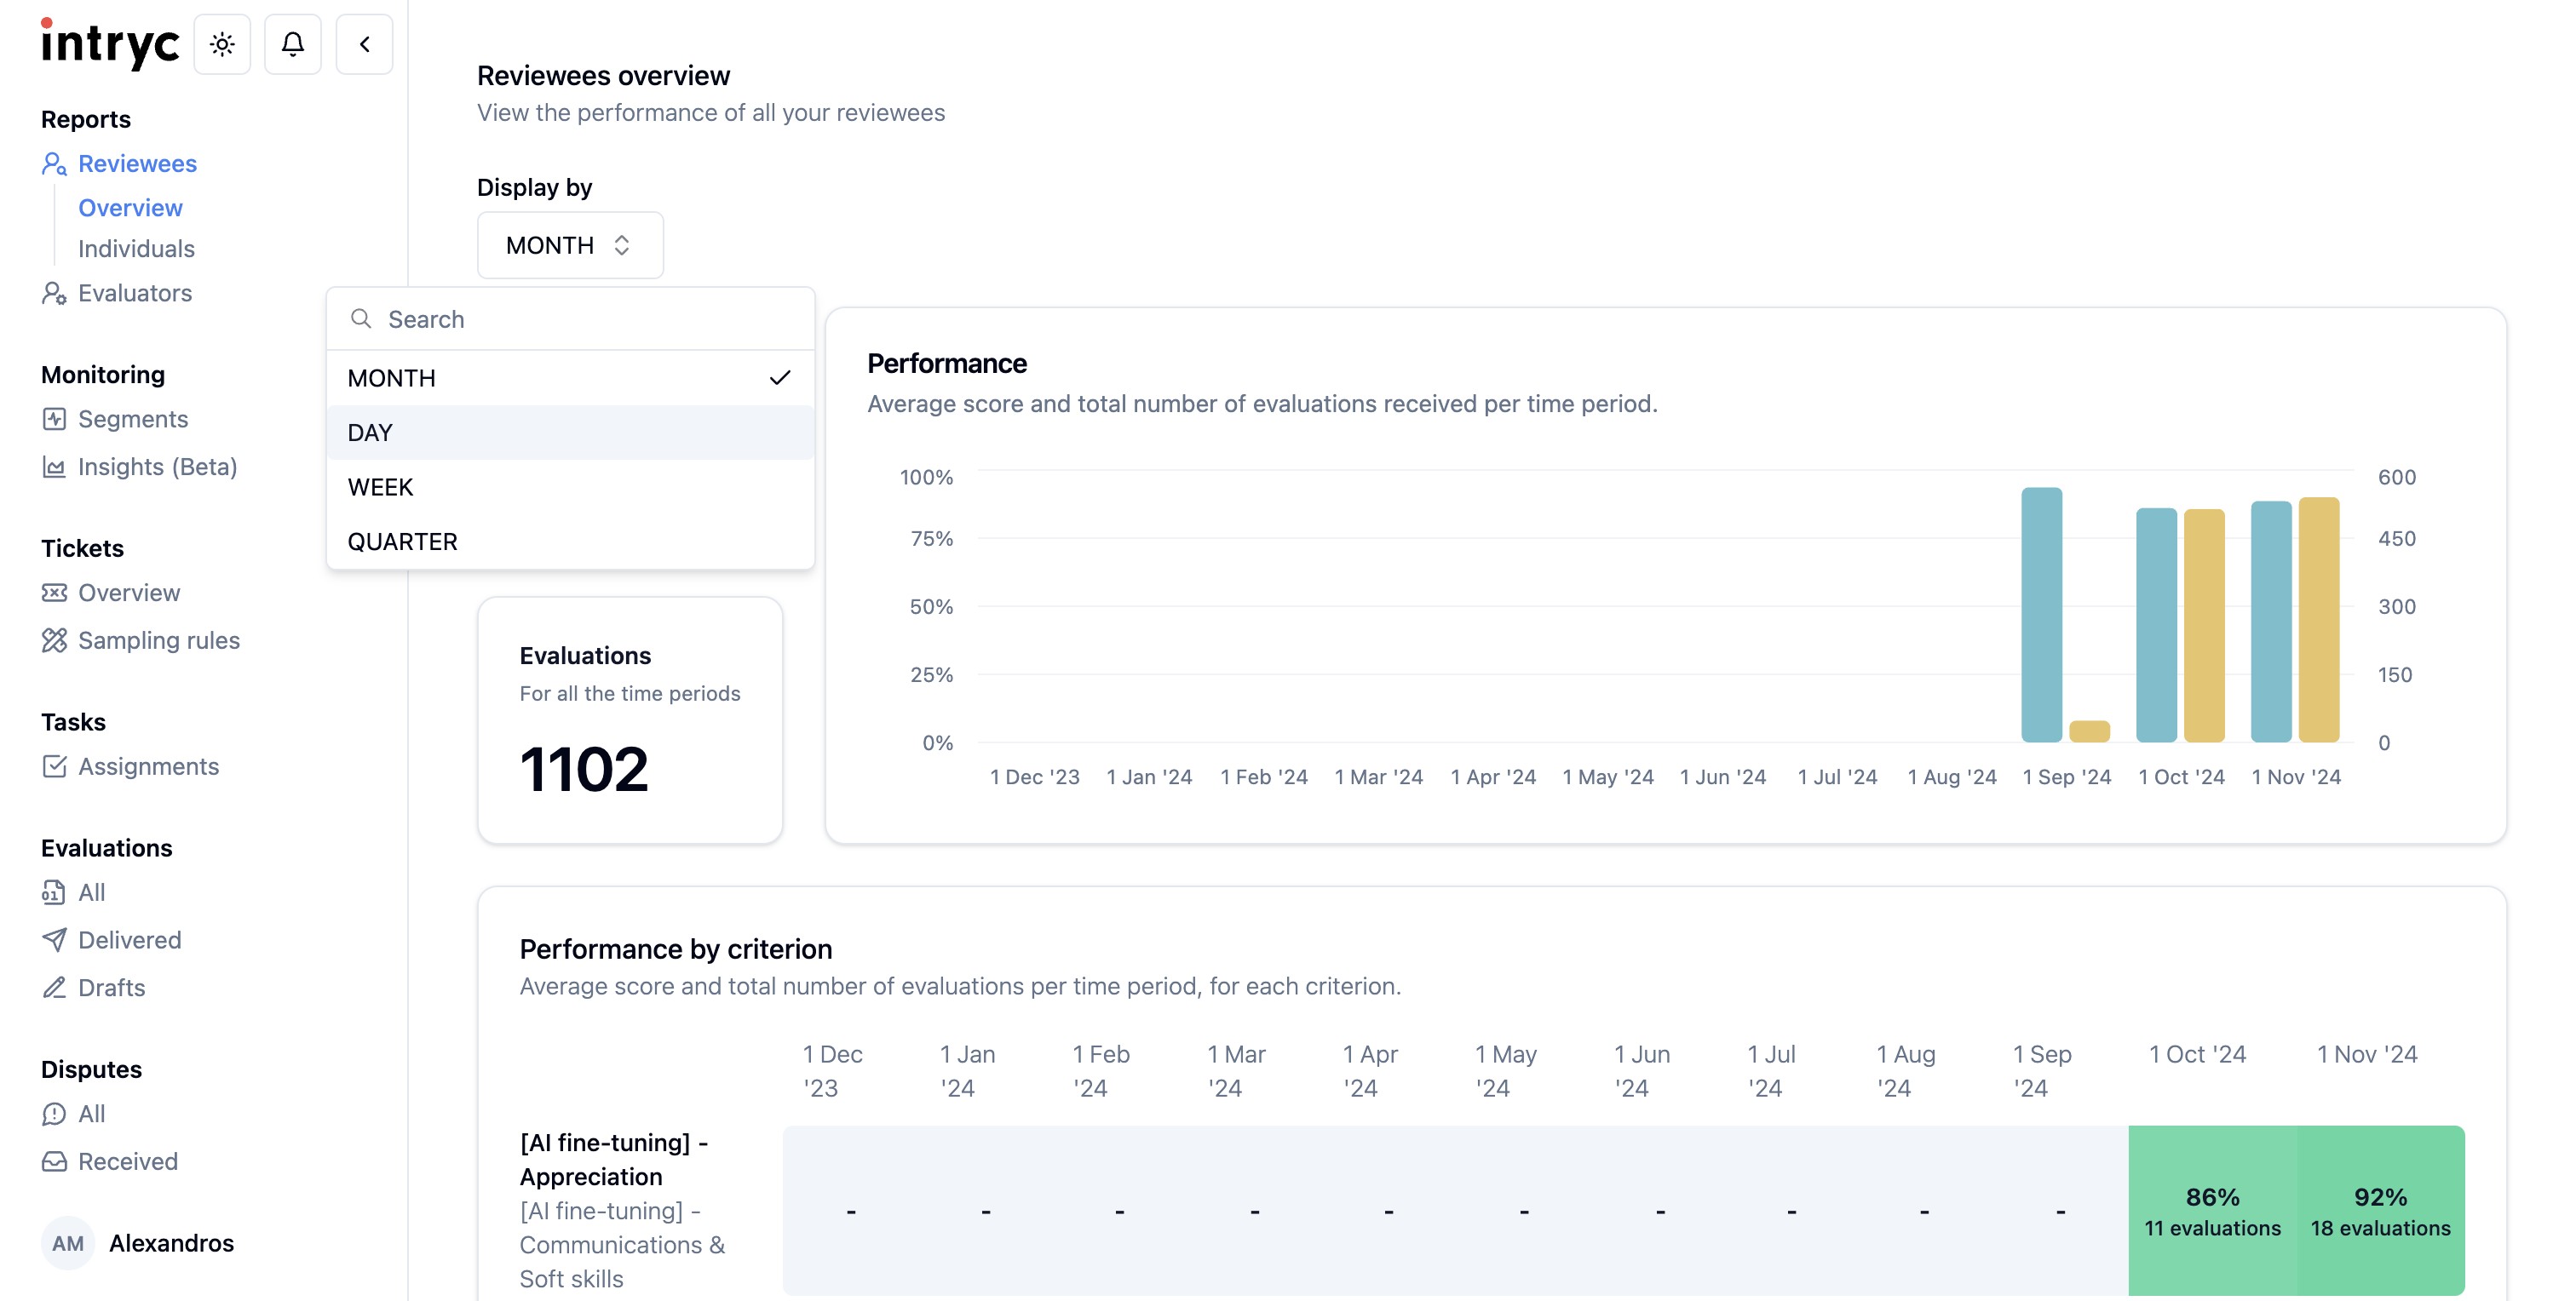Open Assignments checkbox icon
Screen dimensions: 2576x1301
point(54,766)
